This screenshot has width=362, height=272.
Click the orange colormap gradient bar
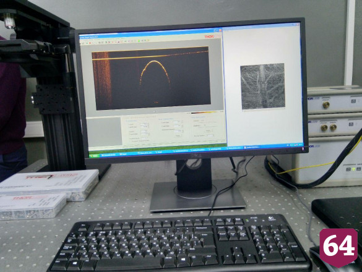[204, 113]
